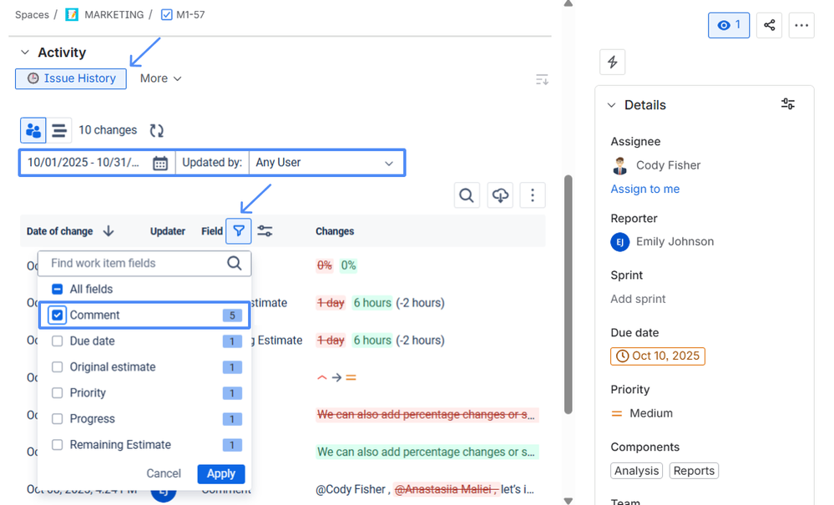Viewport: 834px width, 505px height.
Task: Click the share icon
Action: click(769, 25)
